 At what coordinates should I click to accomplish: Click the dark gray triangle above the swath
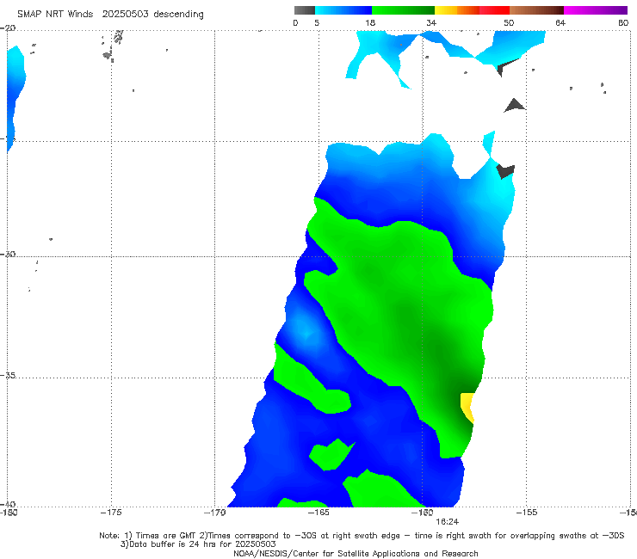pyautogui.click(x=515, y=105)
